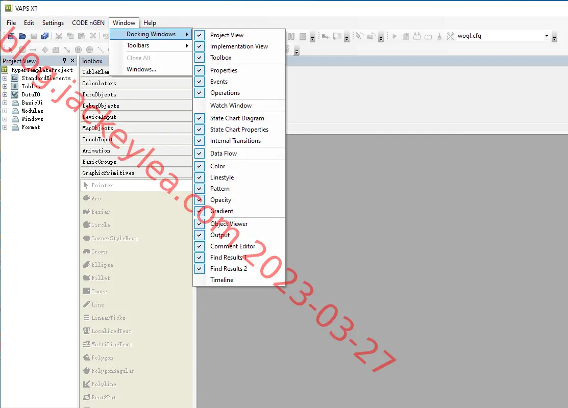Toggle the Properties docking window

239,70
